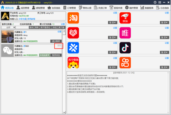This screenshot has width=171, height=115.
Task: Open the 卡密充值 quick link
Action: point(22,19)
